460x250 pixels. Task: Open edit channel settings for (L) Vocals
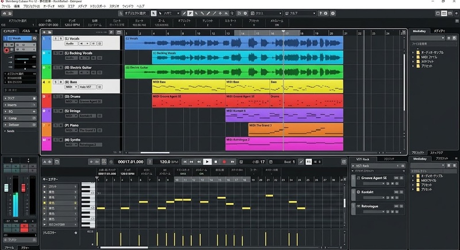point(34,38)
